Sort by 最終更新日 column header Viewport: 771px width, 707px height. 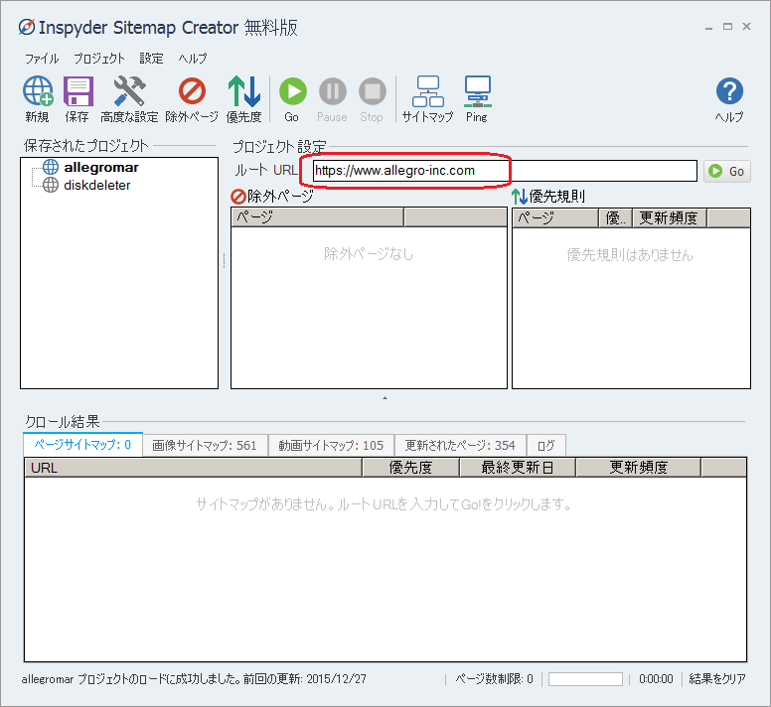(x=518, y=468)
